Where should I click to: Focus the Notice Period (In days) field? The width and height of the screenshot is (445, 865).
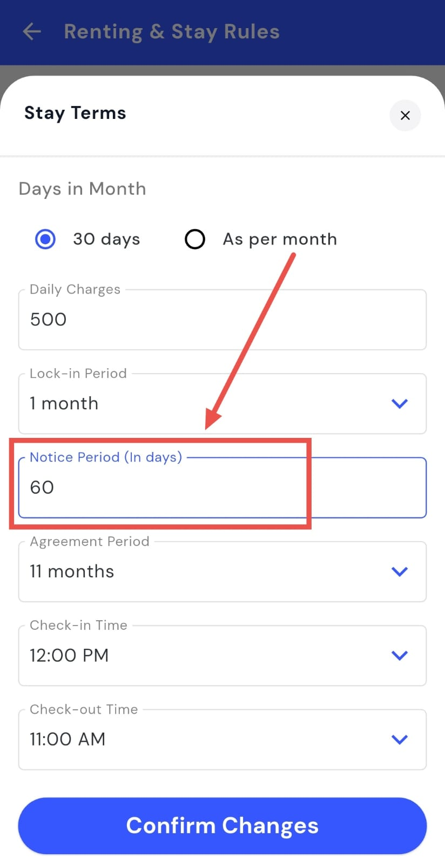pos(222,488)
